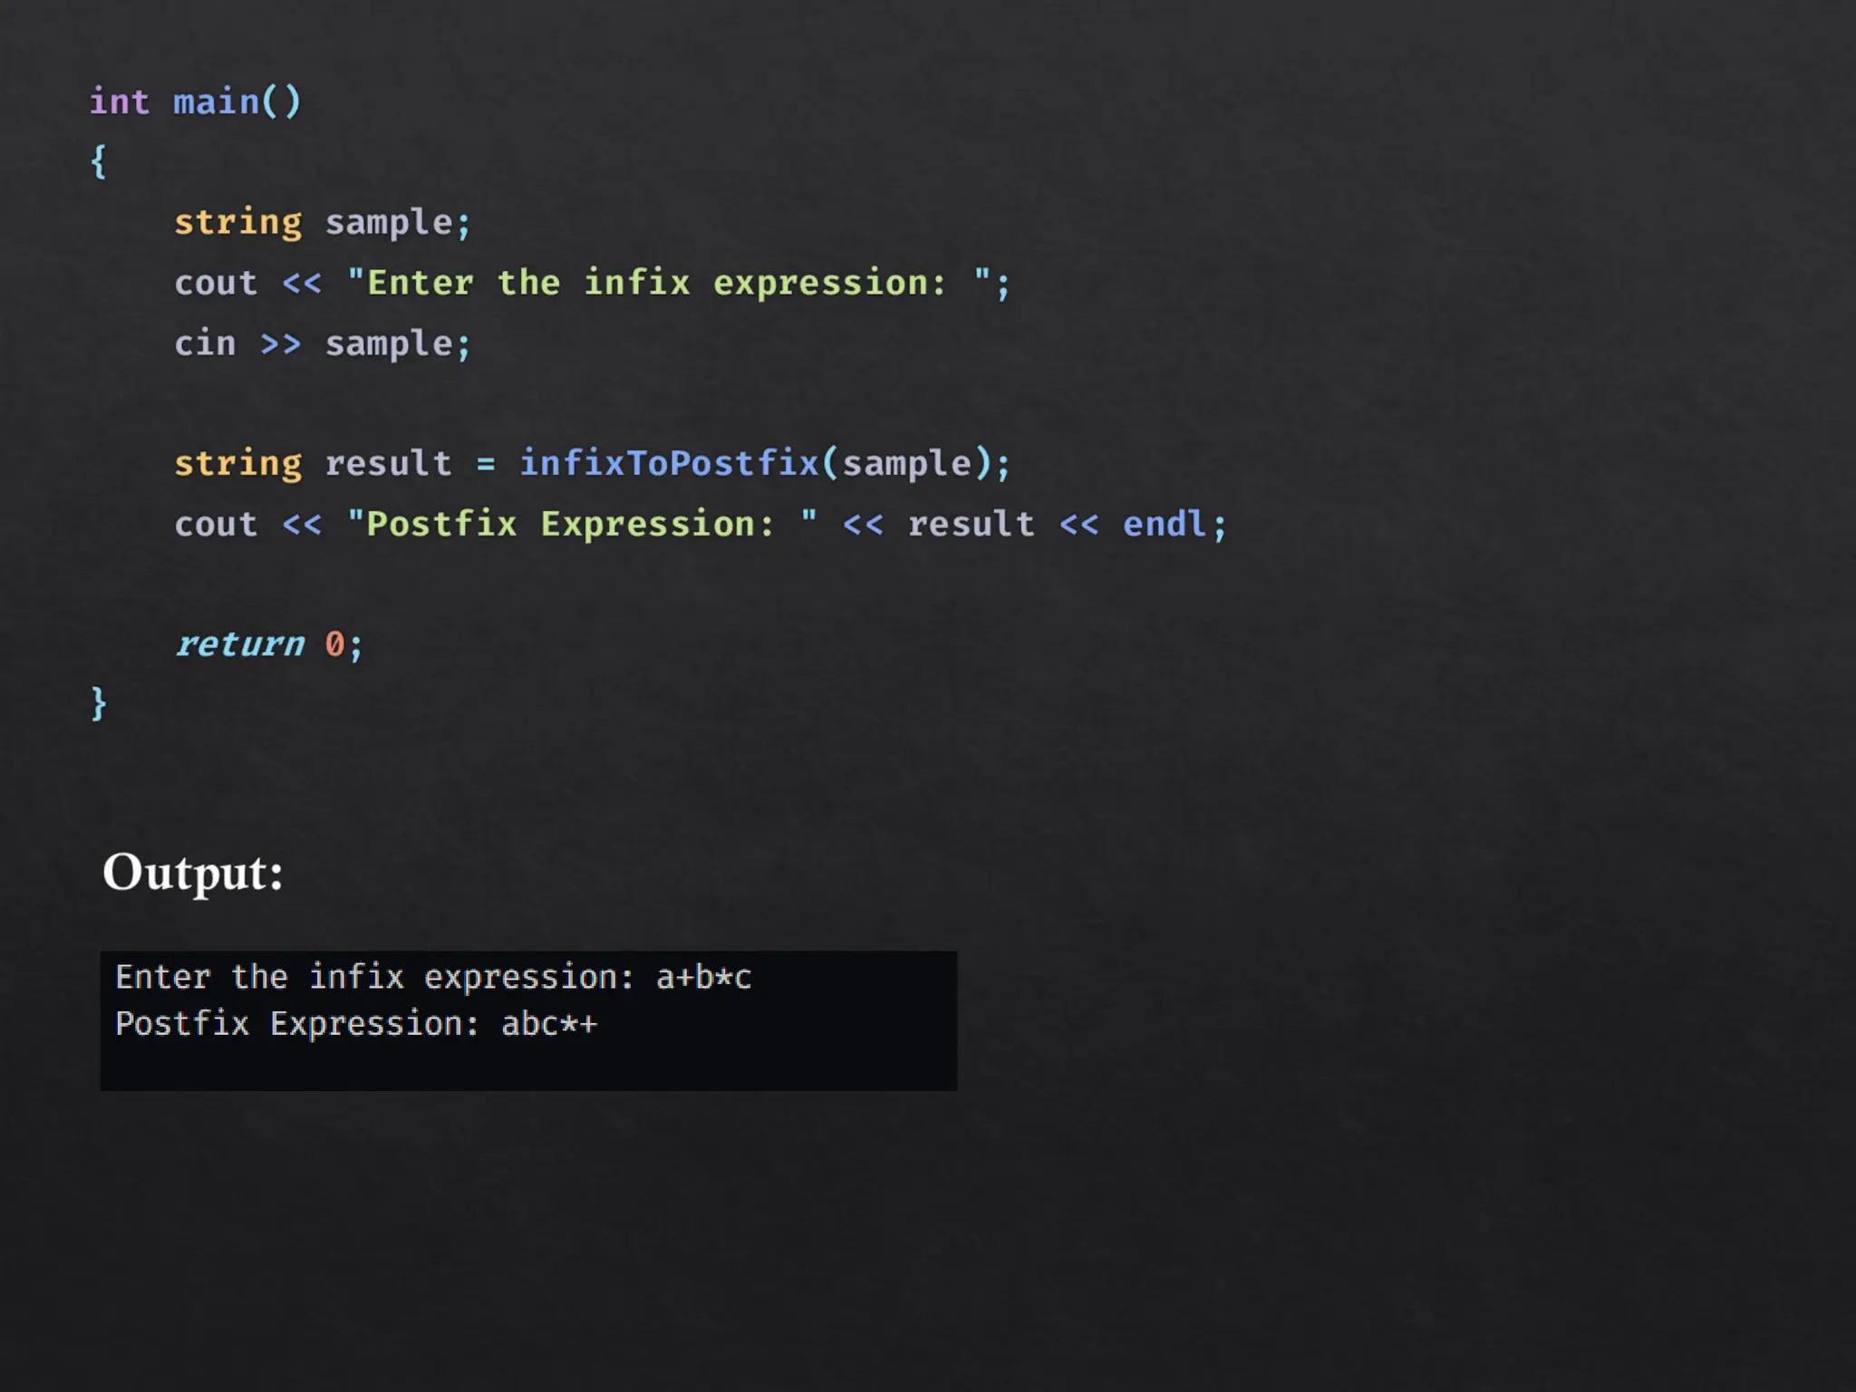Click the 'endl' keyword
The height and width of the screenshot is (1392, 1856).
click(1164, 524)
